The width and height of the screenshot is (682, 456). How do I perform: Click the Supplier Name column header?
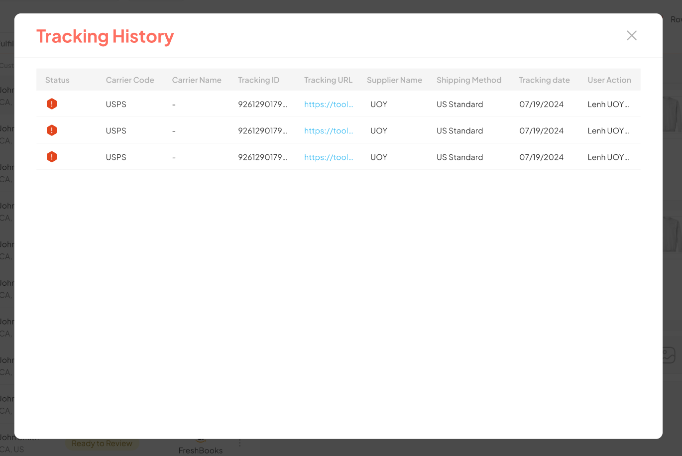(394, 80)
